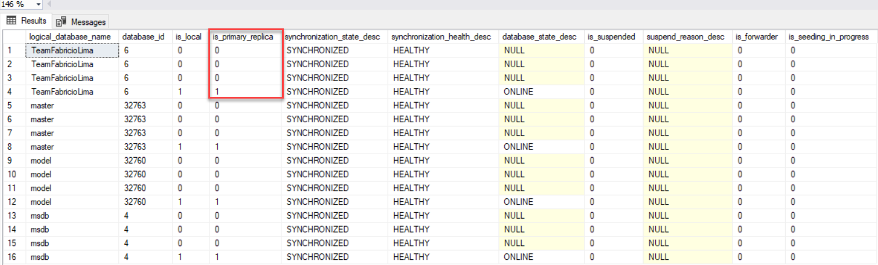Select the ONLINE cell in row 8
This screenshot has height=265, width=878.
518,147
